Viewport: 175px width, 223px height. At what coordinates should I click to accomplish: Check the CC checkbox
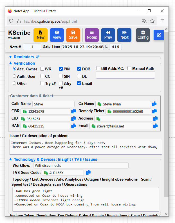point(42,76)
